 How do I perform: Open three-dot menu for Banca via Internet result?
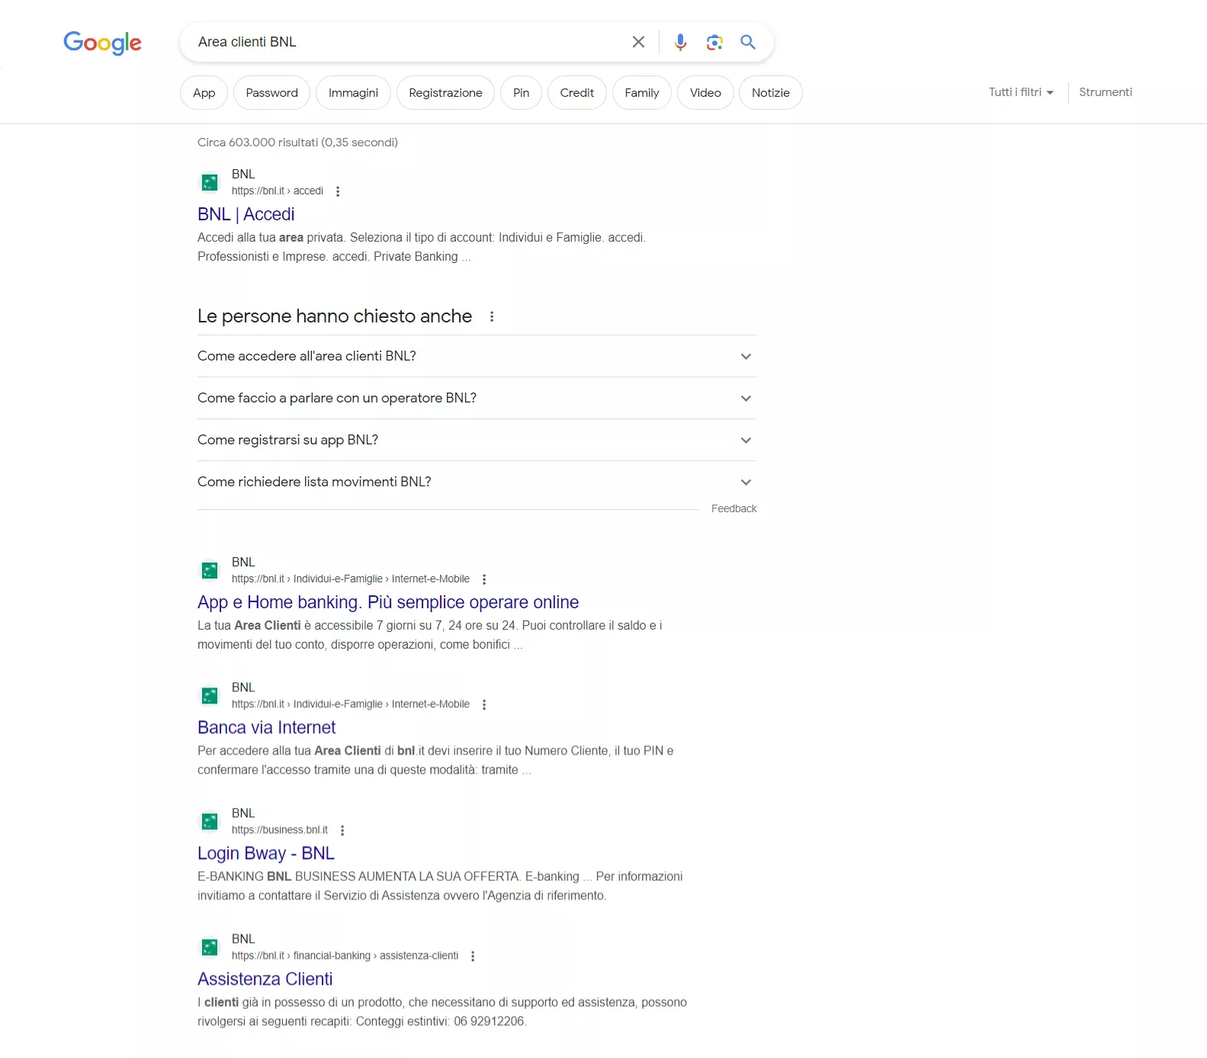484,705
